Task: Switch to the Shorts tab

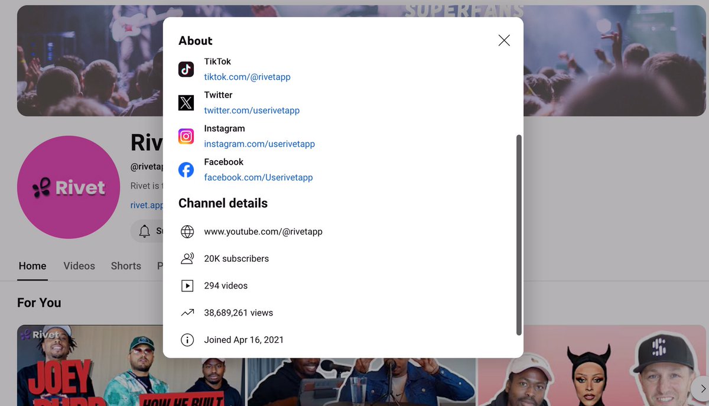Action: [126, 266]
